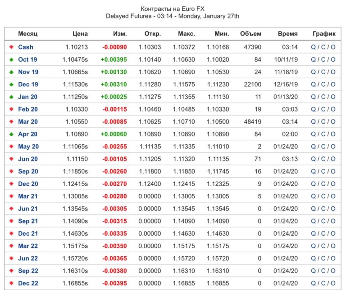
Task: Open the Q quote link for Cash
Action: (x=314, y=47)
